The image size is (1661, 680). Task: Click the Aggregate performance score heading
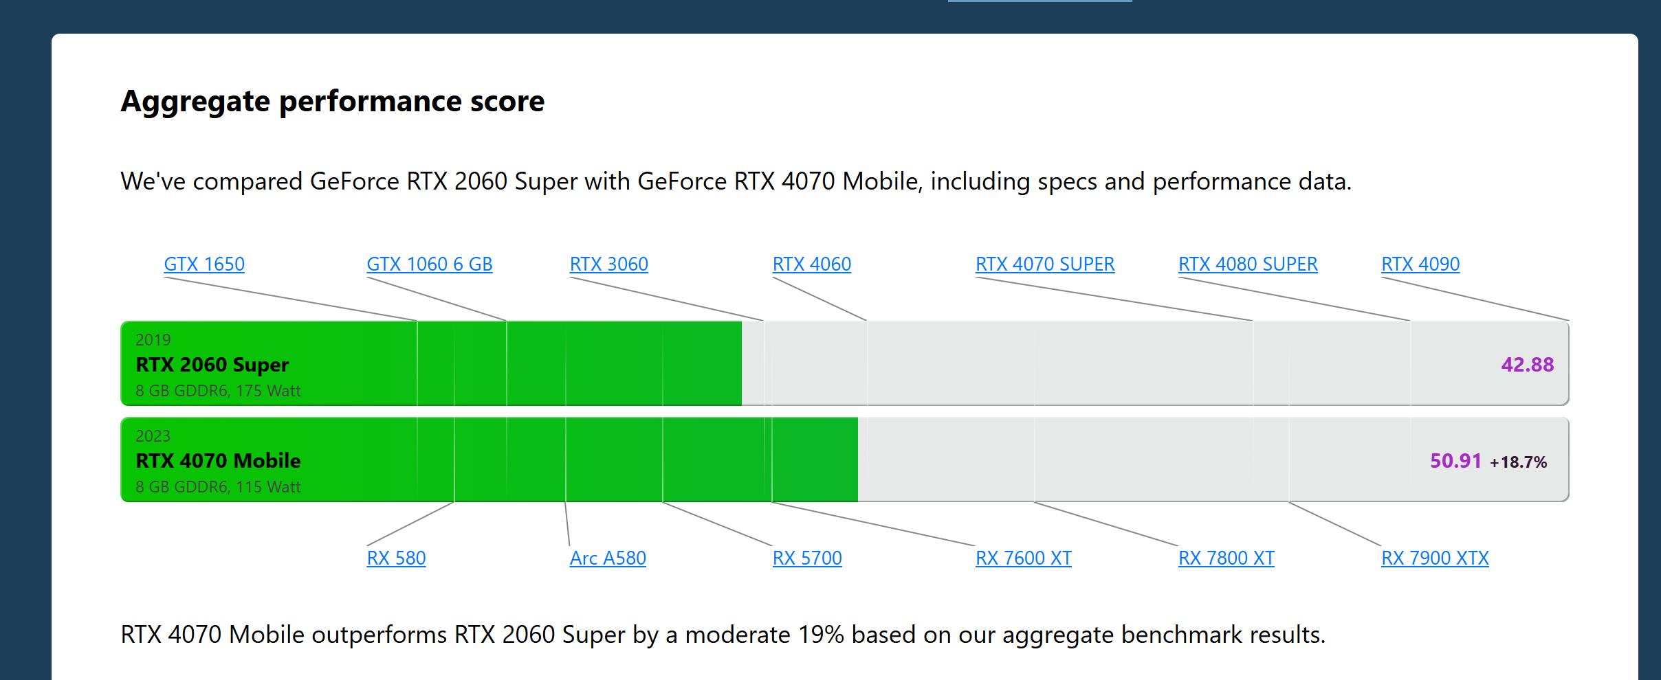coord(333,102)
